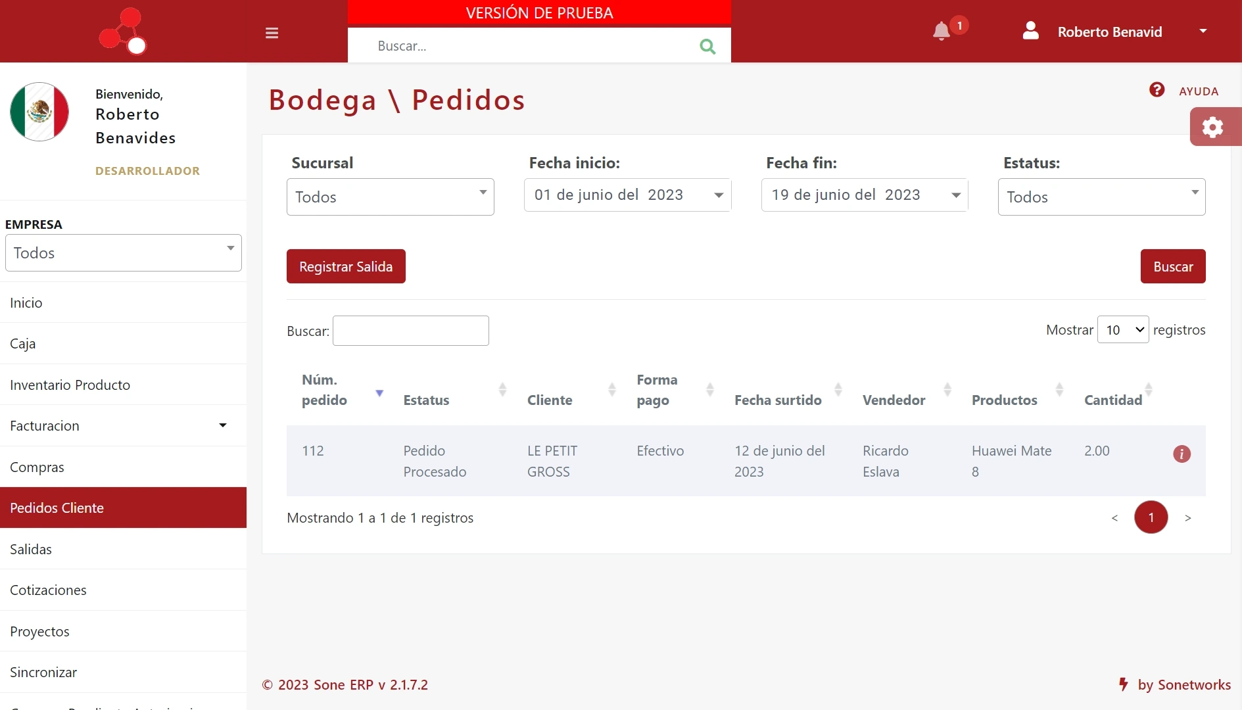Select page 1 in pagination

(x=1151, y=517)
